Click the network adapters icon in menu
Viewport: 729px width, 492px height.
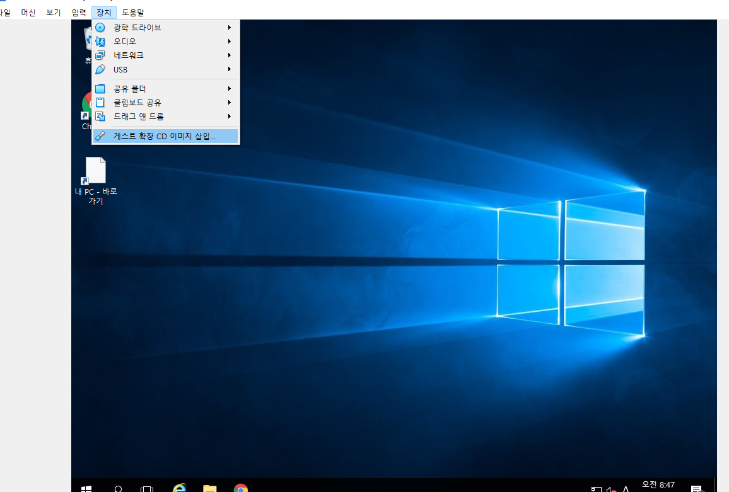[100, 55]
